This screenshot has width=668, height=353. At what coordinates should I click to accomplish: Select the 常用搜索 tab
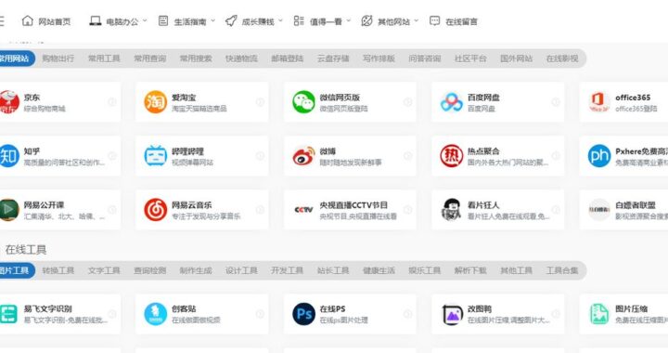[196, 59]
